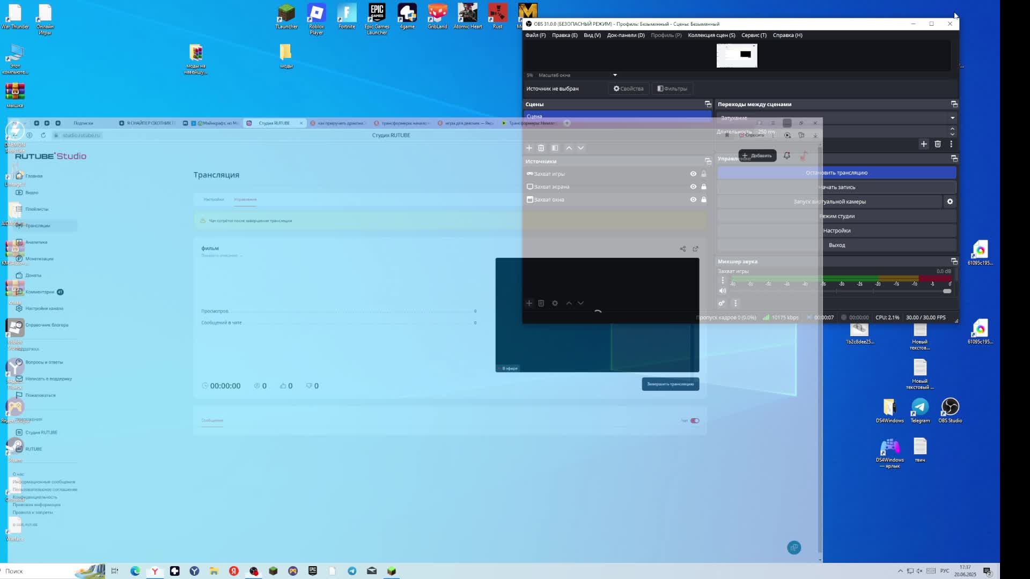Remove transition with trash icon
The height and width of the screenshot is (579, 1030).
pyautogui.click(x=938, y=144)
